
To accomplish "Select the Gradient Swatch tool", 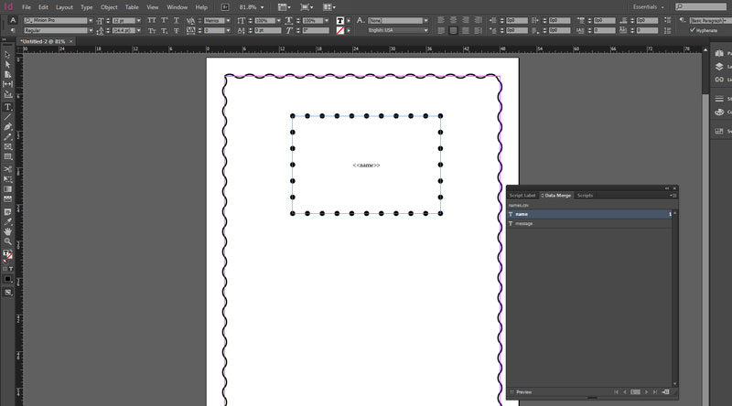I will coord(7,189).
